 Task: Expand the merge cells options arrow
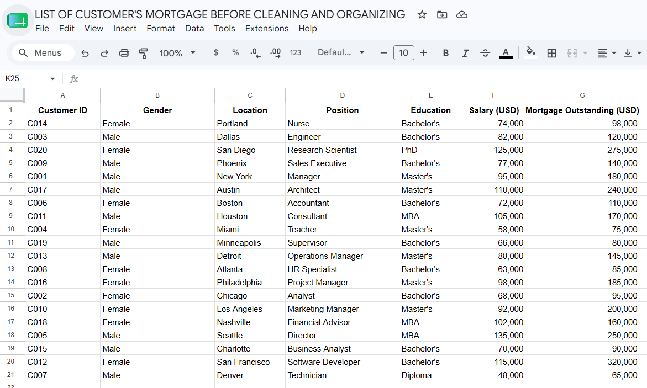[585, 53]
